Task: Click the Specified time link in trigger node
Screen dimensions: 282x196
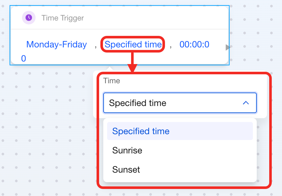Action: [x=133, y=45]
